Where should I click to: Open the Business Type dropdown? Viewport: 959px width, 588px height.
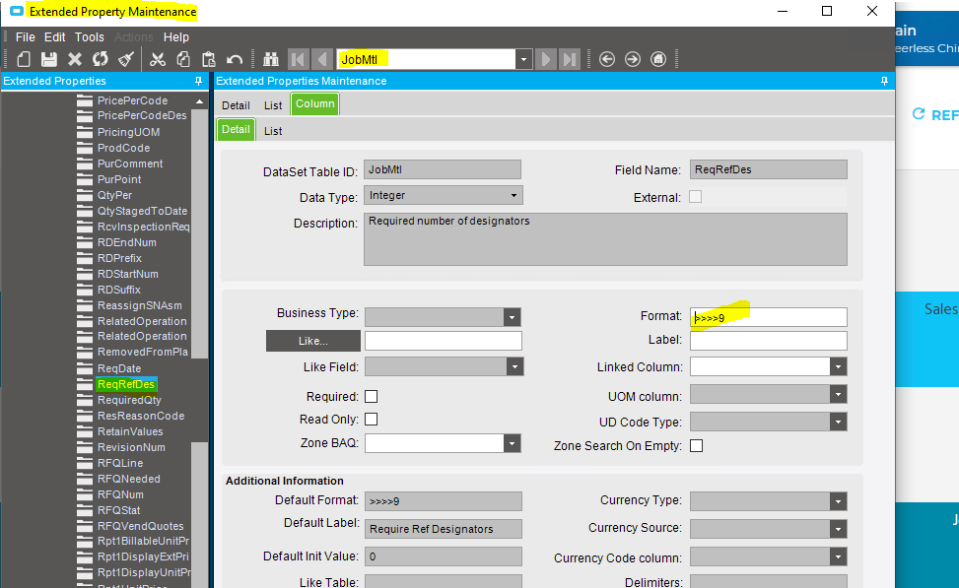coord(512,317)
